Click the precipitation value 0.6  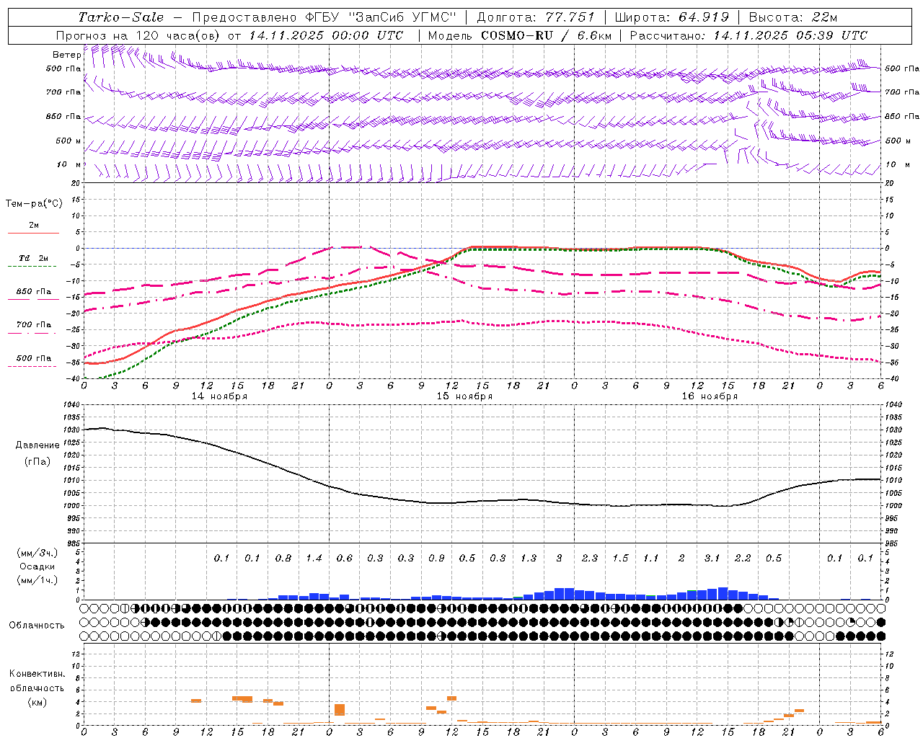[x=345, y=558]
